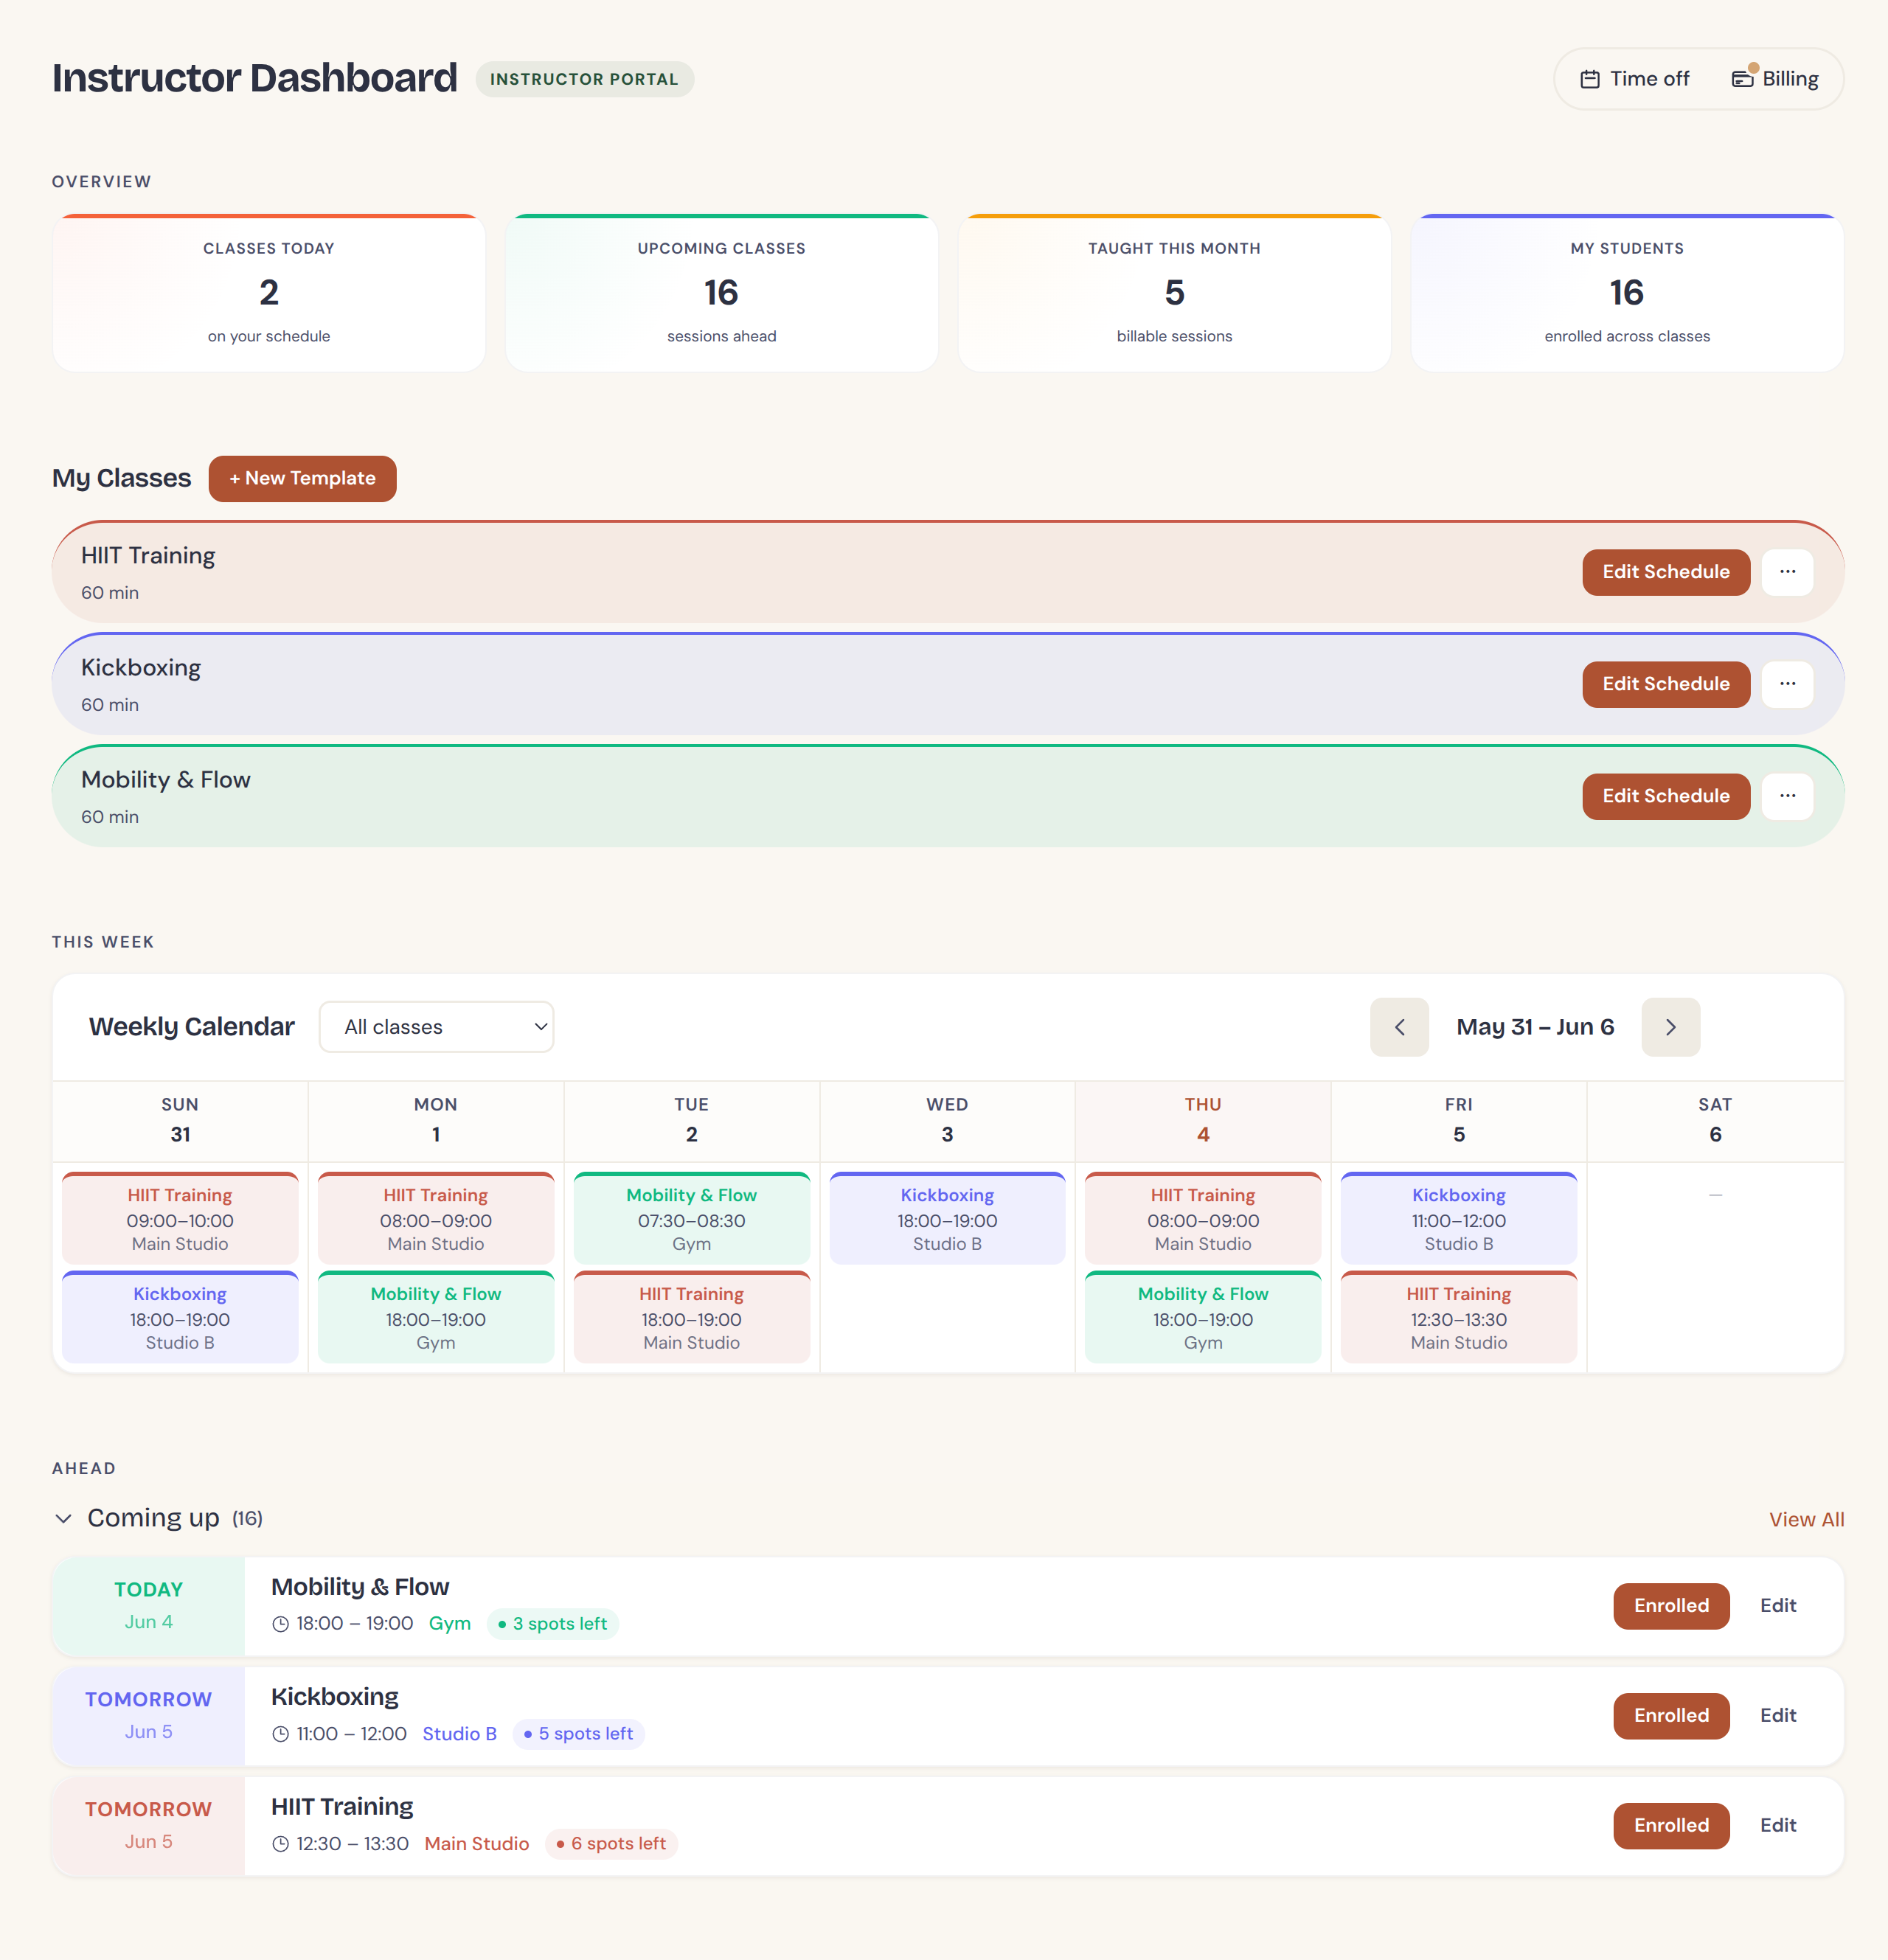
Task: Edit the Kickboxing class on Jun 5
Action: (1778, 1716)
